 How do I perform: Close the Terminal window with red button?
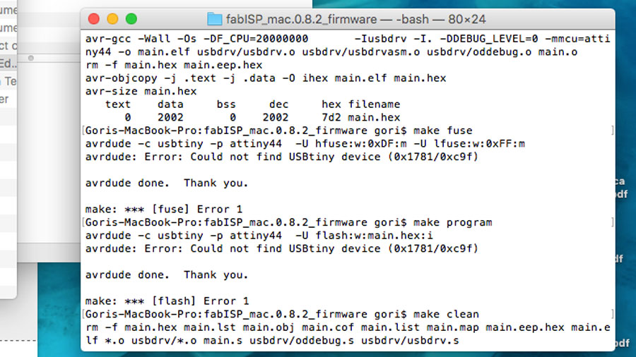coord(94,19)
